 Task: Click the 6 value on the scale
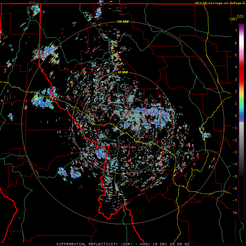pyautogui.click(x=236, y=43)
